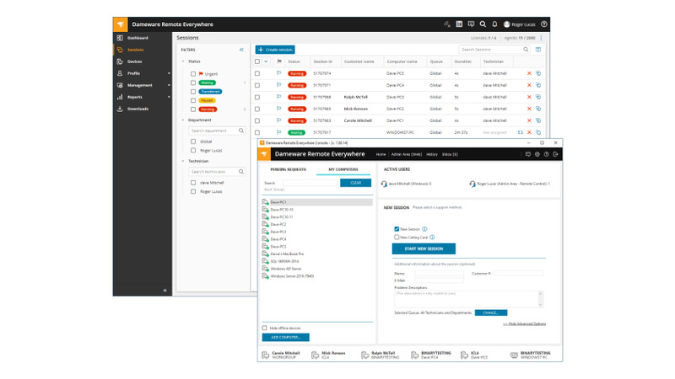Click the Add Computer button
The height and width of the screenshot is (379, 675).
pyautogui.click(x=285, y=338)
